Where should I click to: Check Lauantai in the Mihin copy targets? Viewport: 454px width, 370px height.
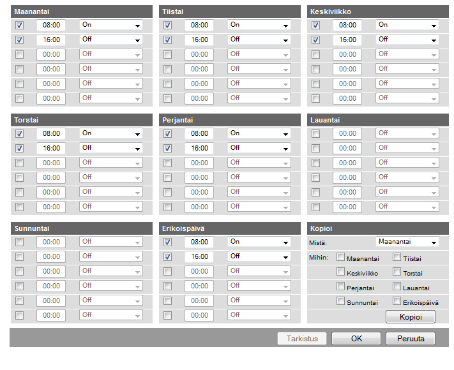pos(397,286)
